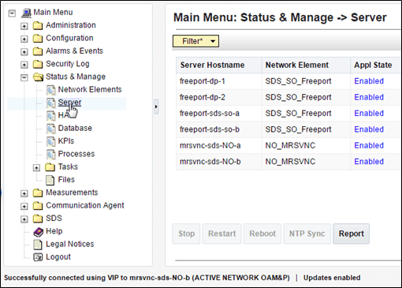The image size is (402, 288).
Task: Click the Updates enabled status text
Action: [332, 278]
